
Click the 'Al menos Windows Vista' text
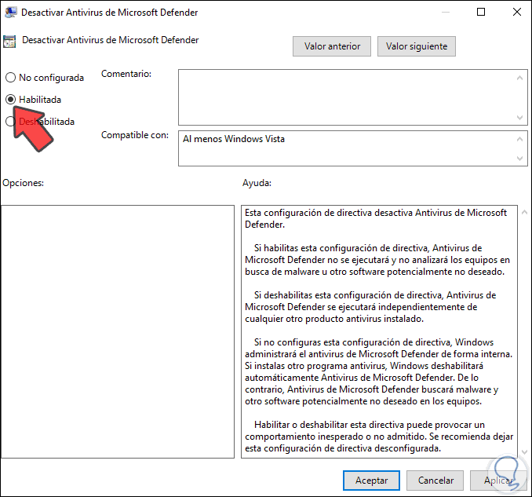[x=234, y=139]
